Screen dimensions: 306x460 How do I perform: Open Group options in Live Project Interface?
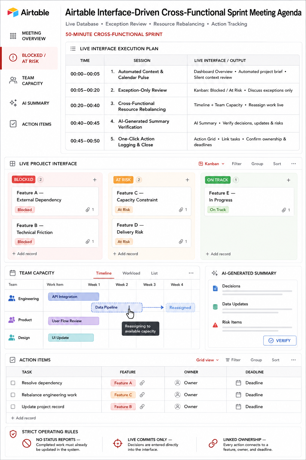(257, 164)
